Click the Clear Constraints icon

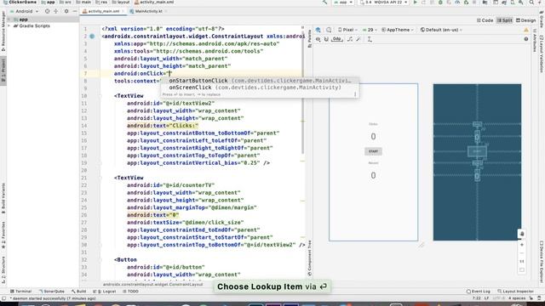click(350, 39)
